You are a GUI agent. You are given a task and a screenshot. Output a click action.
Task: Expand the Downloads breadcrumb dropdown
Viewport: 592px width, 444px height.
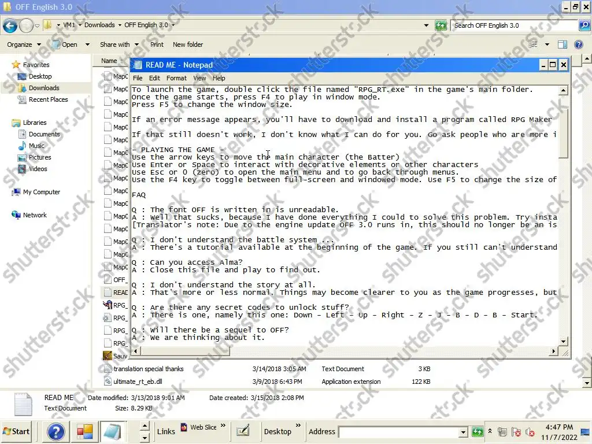[120, 25]
